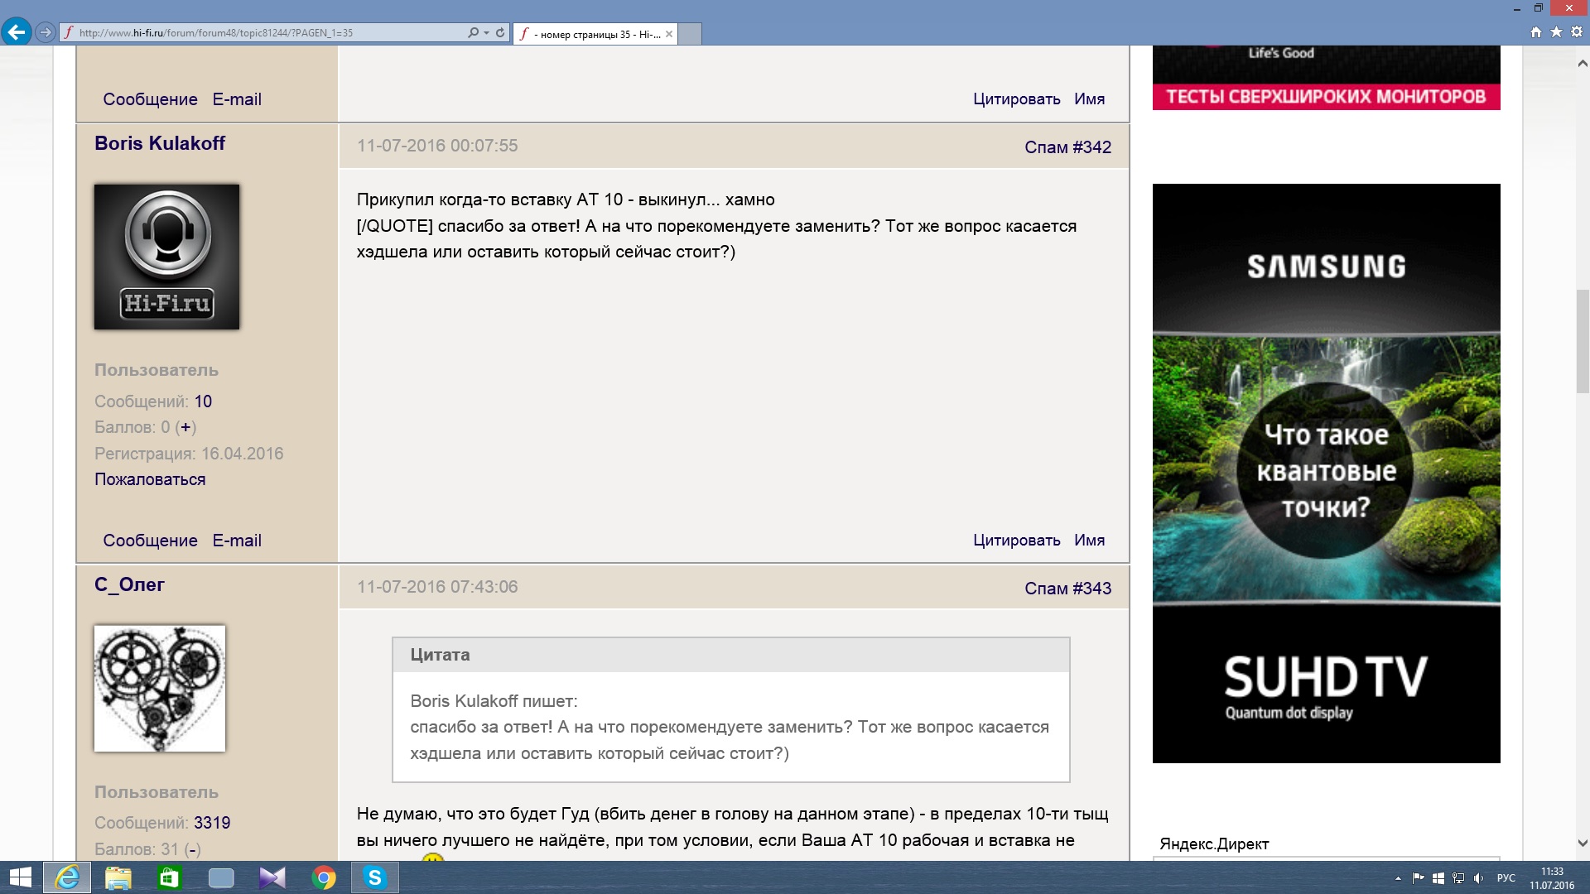Image resolution: width=1590 pixels, height=894 pixels.
Task: Show hidden system tray icons
Action: (x=1398, y=878)
